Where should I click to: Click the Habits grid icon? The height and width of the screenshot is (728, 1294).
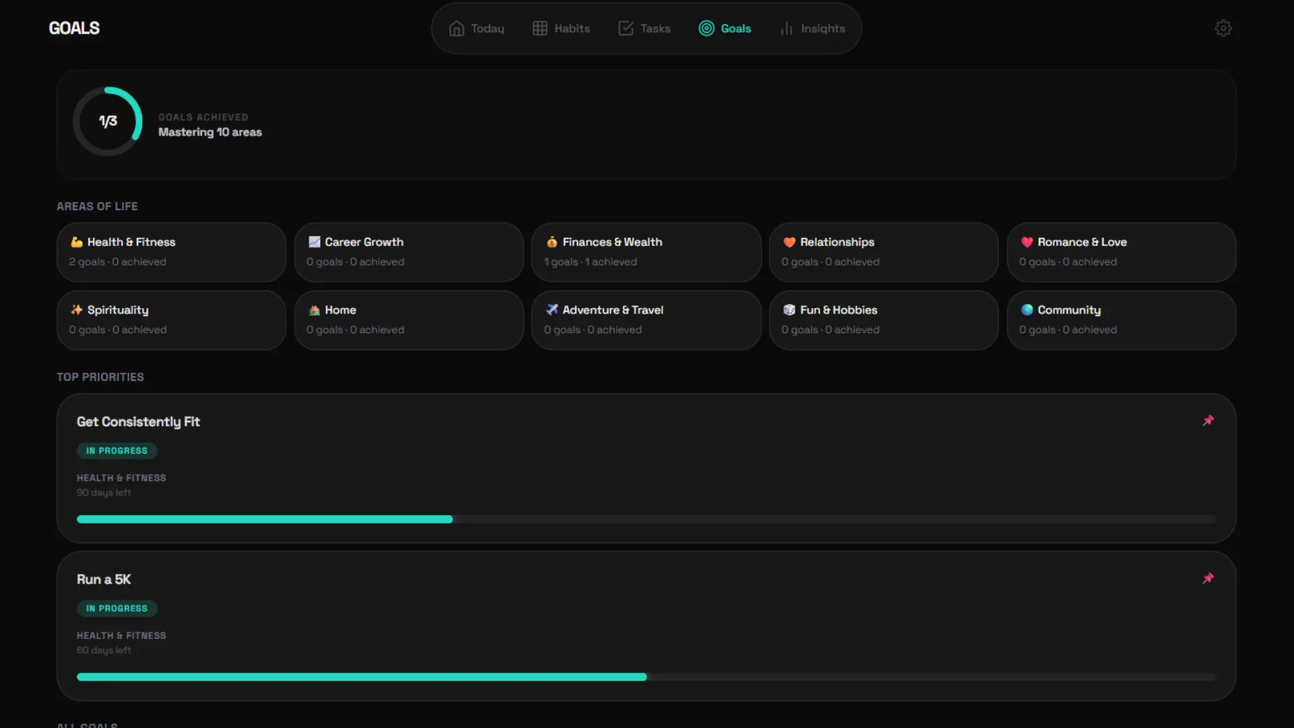(540, 28)
